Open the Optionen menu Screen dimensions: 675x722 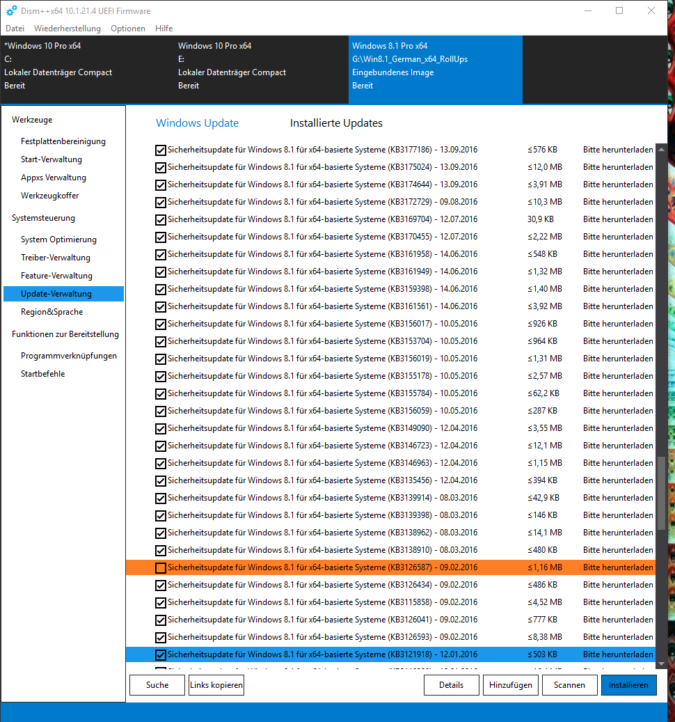point(128,28)
